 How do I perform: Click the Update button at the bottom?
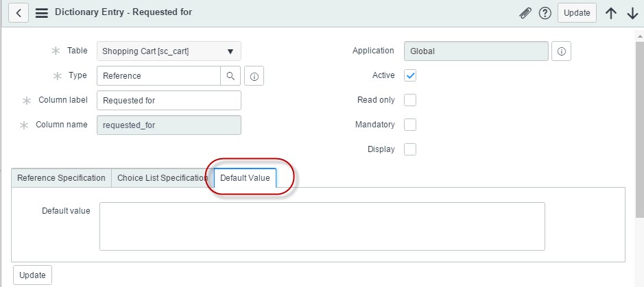point(32,275)
